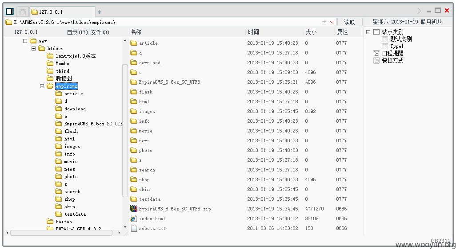Screen dimensions: 456x249
Task: Select the EmpireCMS_6.6os_SC_UTF8.zip archive icon
Action: [133, 209]
